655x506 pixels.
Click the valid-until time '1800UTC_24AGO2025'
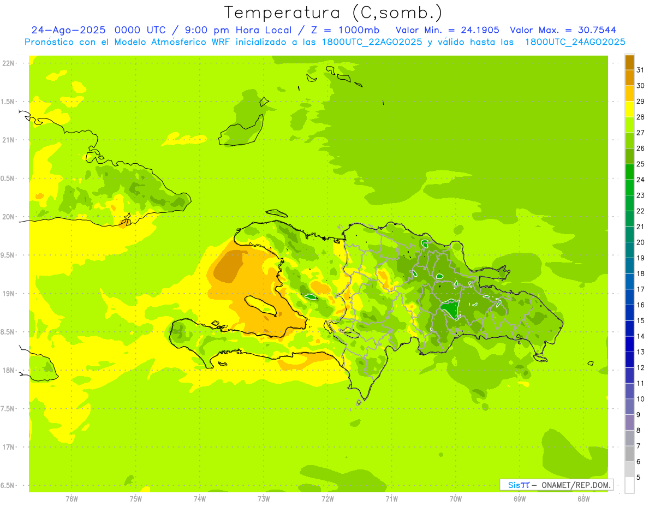(575, 42)
